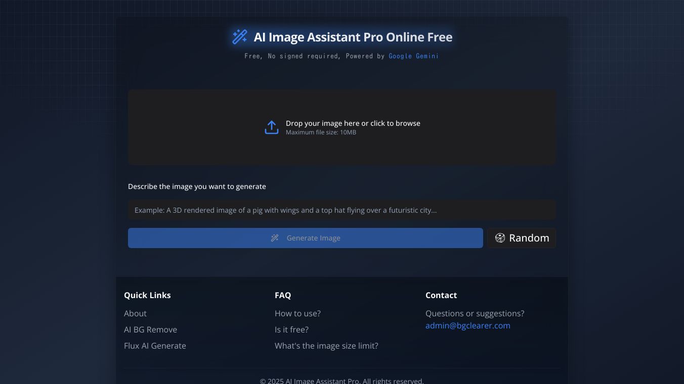Click the admin@bgclearer.com email link
The width and height of the screenshot is (684, 384).
coord(467,325)
